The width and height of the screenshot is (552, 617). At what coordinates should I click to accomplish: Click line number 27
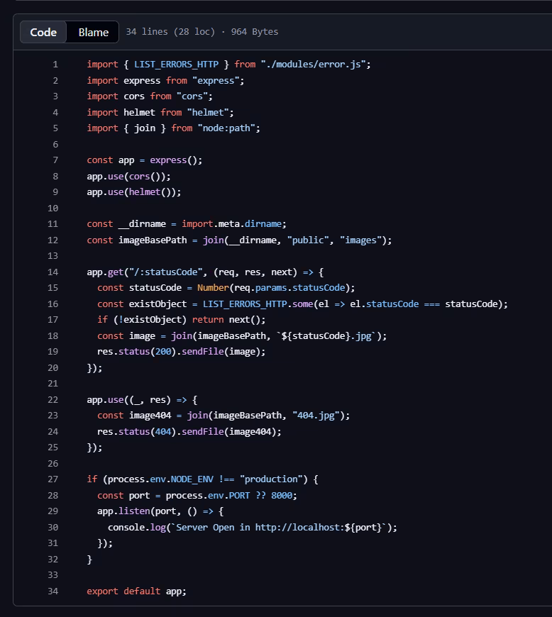(53, 479)
